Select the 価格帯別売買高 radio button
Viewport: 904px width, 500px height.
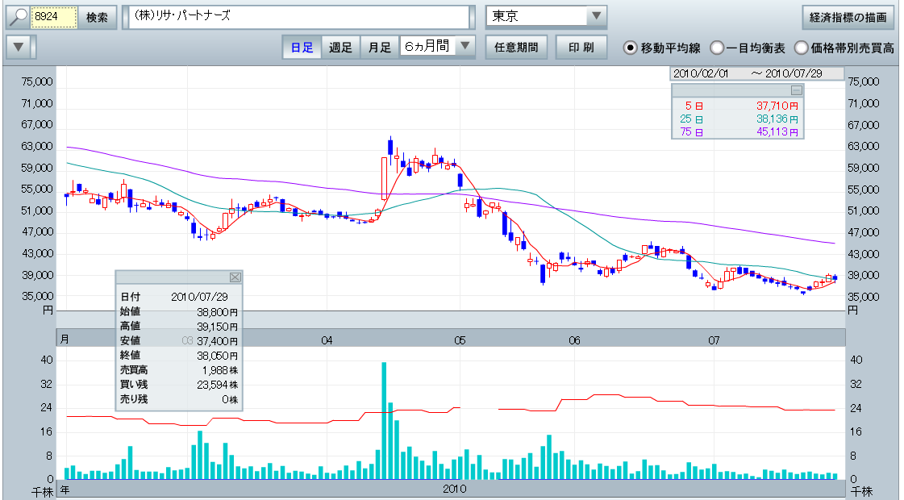(802, 48)
